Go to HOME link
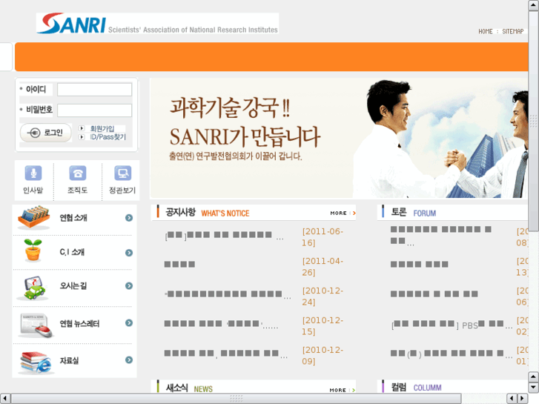 point(486,31)
